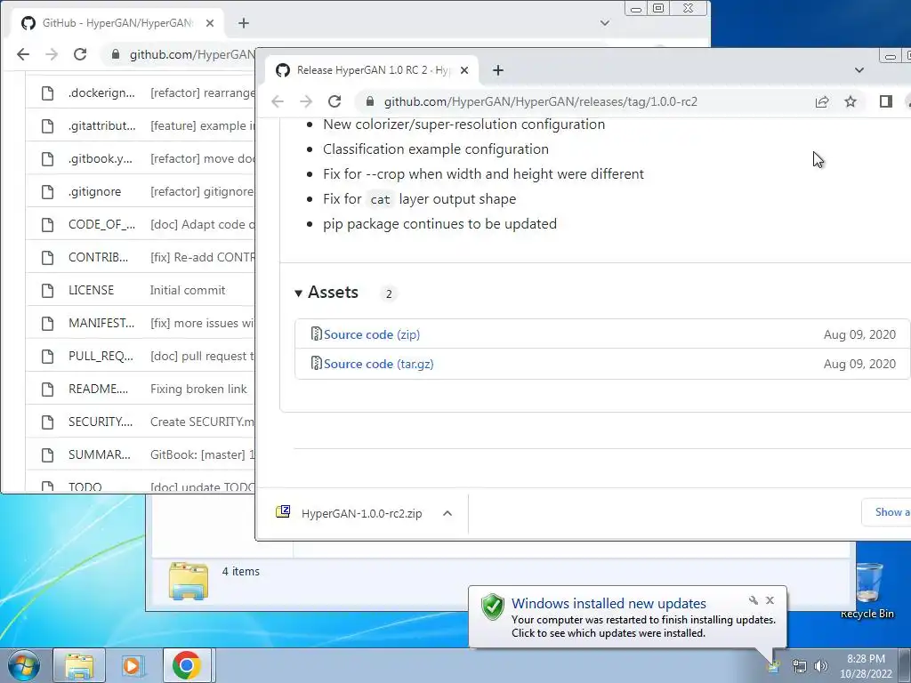This screenshot has width=911, height=683.
Task: Click the Windows updates notification balloon
Action: [628, 617]
